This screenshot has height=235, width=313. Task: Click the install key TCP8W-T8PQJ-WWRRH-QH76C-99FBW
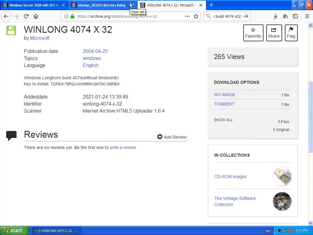(x=85, y=84)
